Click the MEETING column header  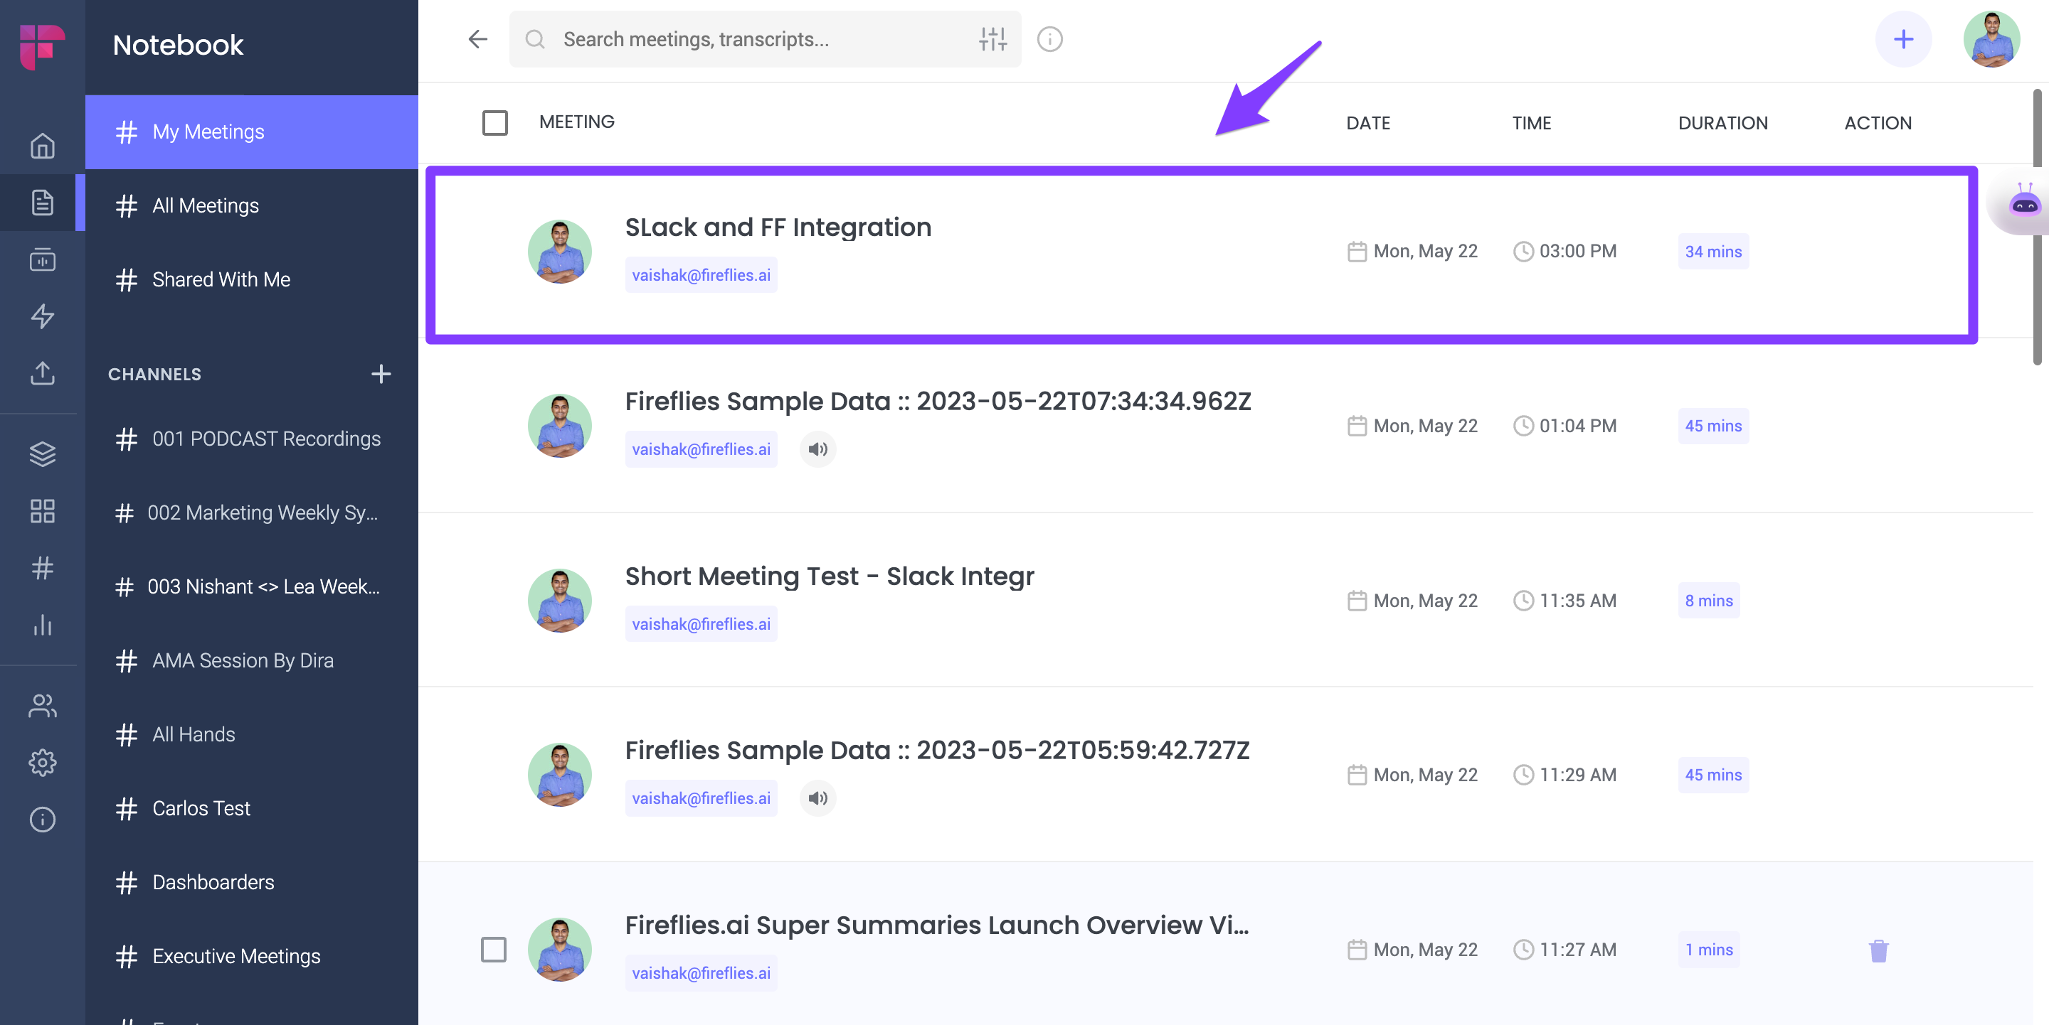577,122
